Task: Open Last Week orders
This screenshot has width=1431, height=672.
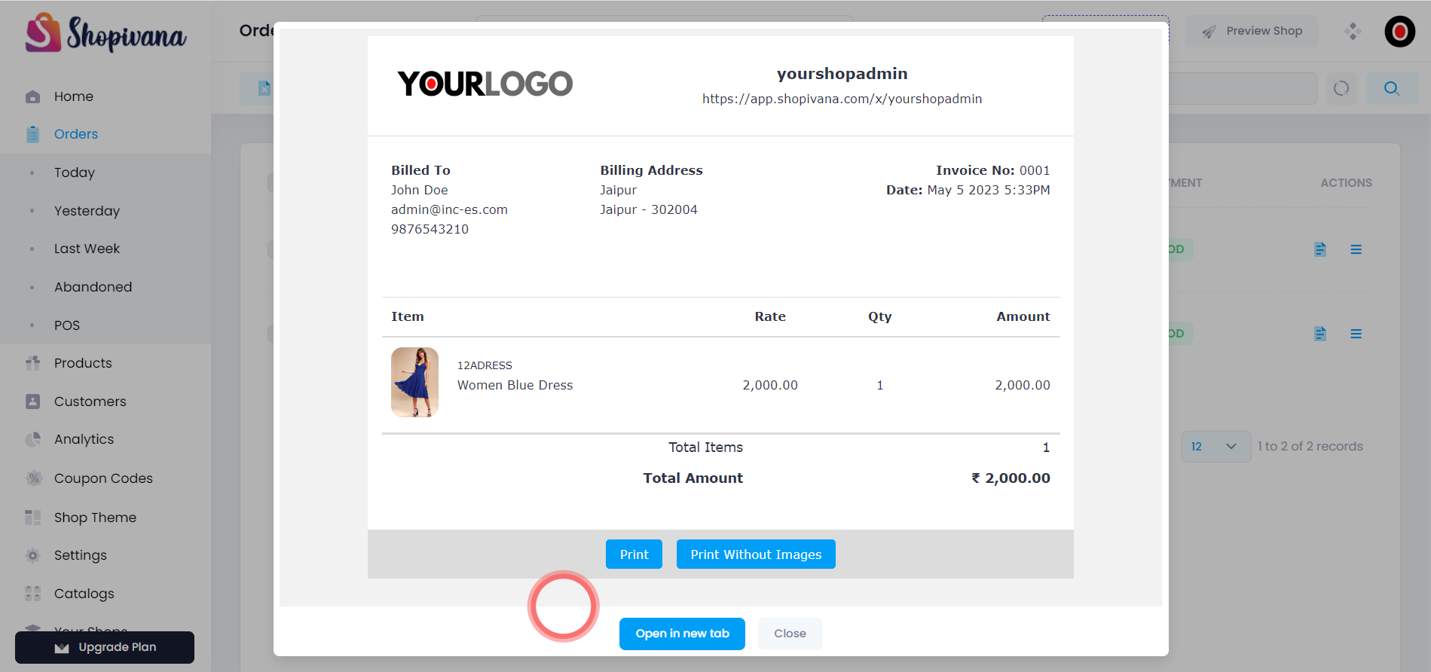Action: pyautogui.click(x=87, y=249)
